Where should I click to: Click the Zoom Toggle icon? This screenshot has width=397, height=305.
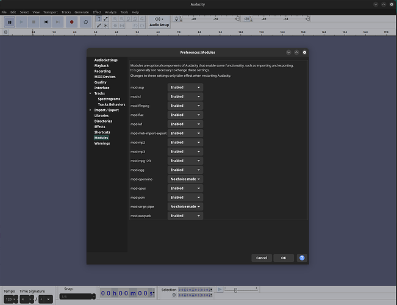point(142,19)
